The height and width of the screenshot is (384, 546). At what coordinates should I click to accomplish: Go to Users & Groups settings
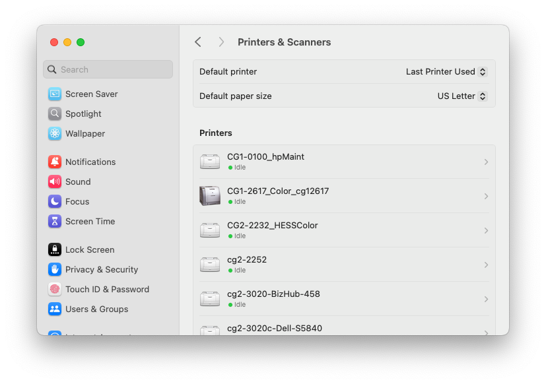pos(96,309)
